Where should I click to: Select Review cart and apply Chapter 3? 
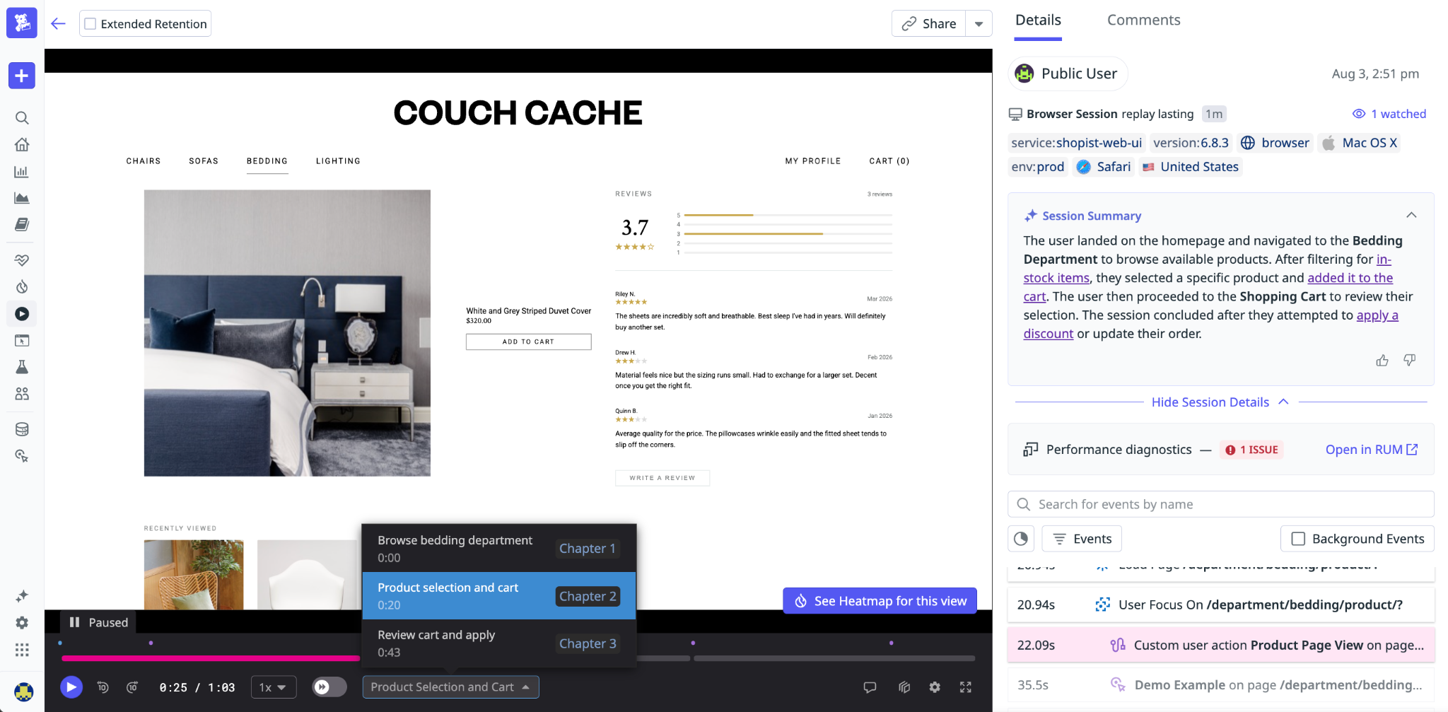point(499,643)
